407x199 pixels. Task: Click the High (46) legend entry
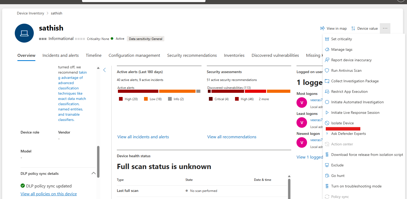244,99
